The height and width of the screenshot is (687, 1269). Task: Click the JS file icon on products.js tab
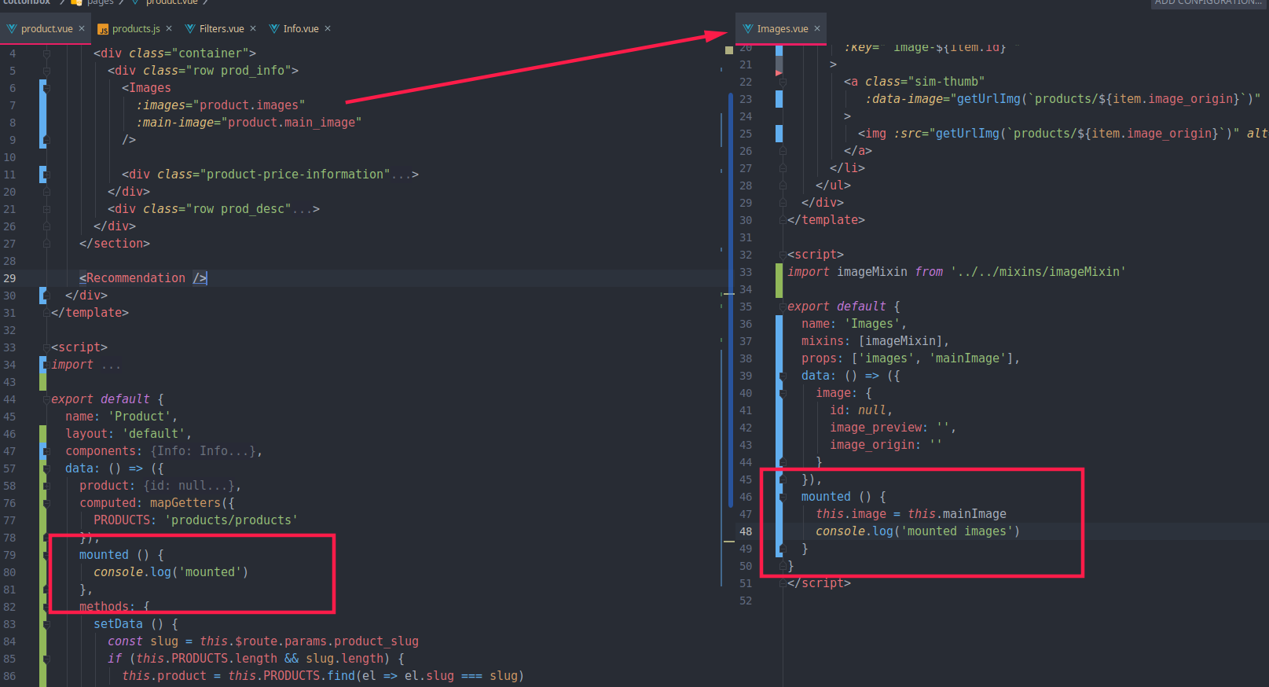pyautogui.click(x=103, y=29)
